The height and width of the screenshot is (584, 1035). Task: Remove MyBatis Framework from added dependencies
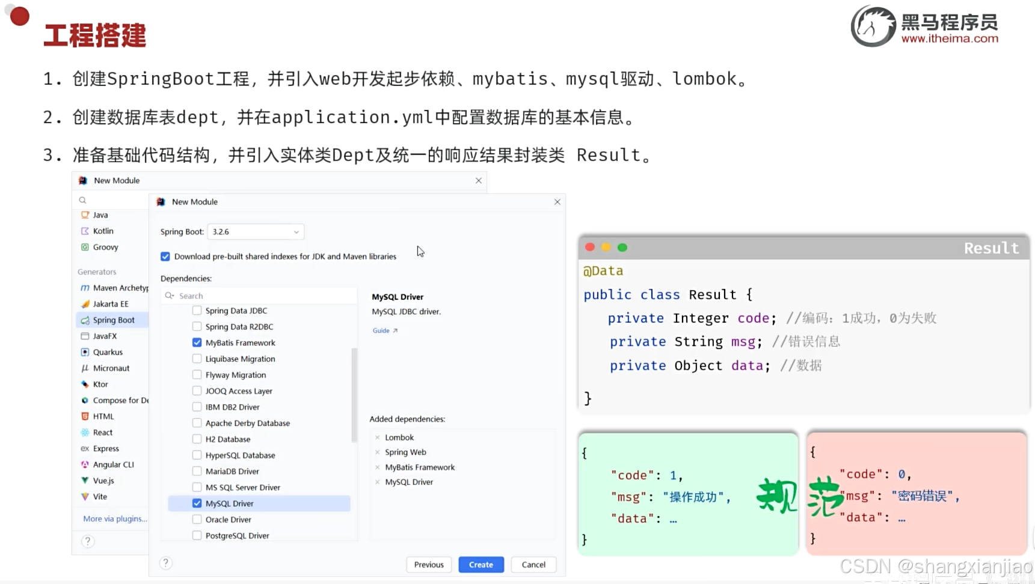click(378, 467)
